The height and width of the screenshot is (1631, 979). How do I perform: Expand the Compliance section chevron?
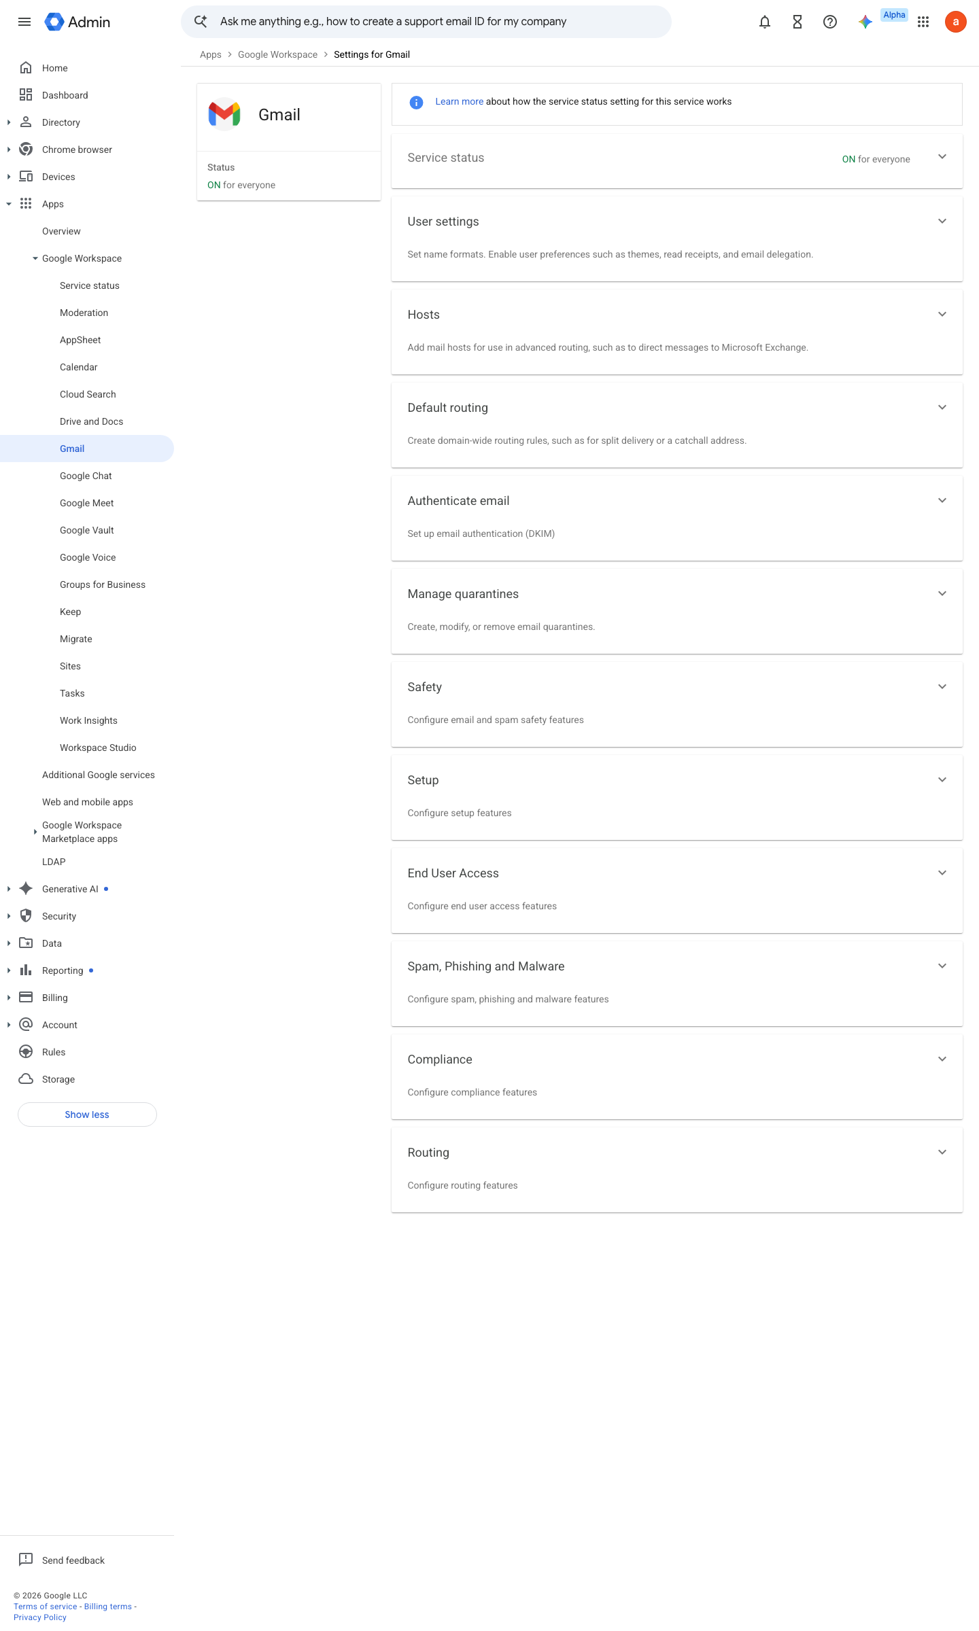click(x=942, y=1059)
